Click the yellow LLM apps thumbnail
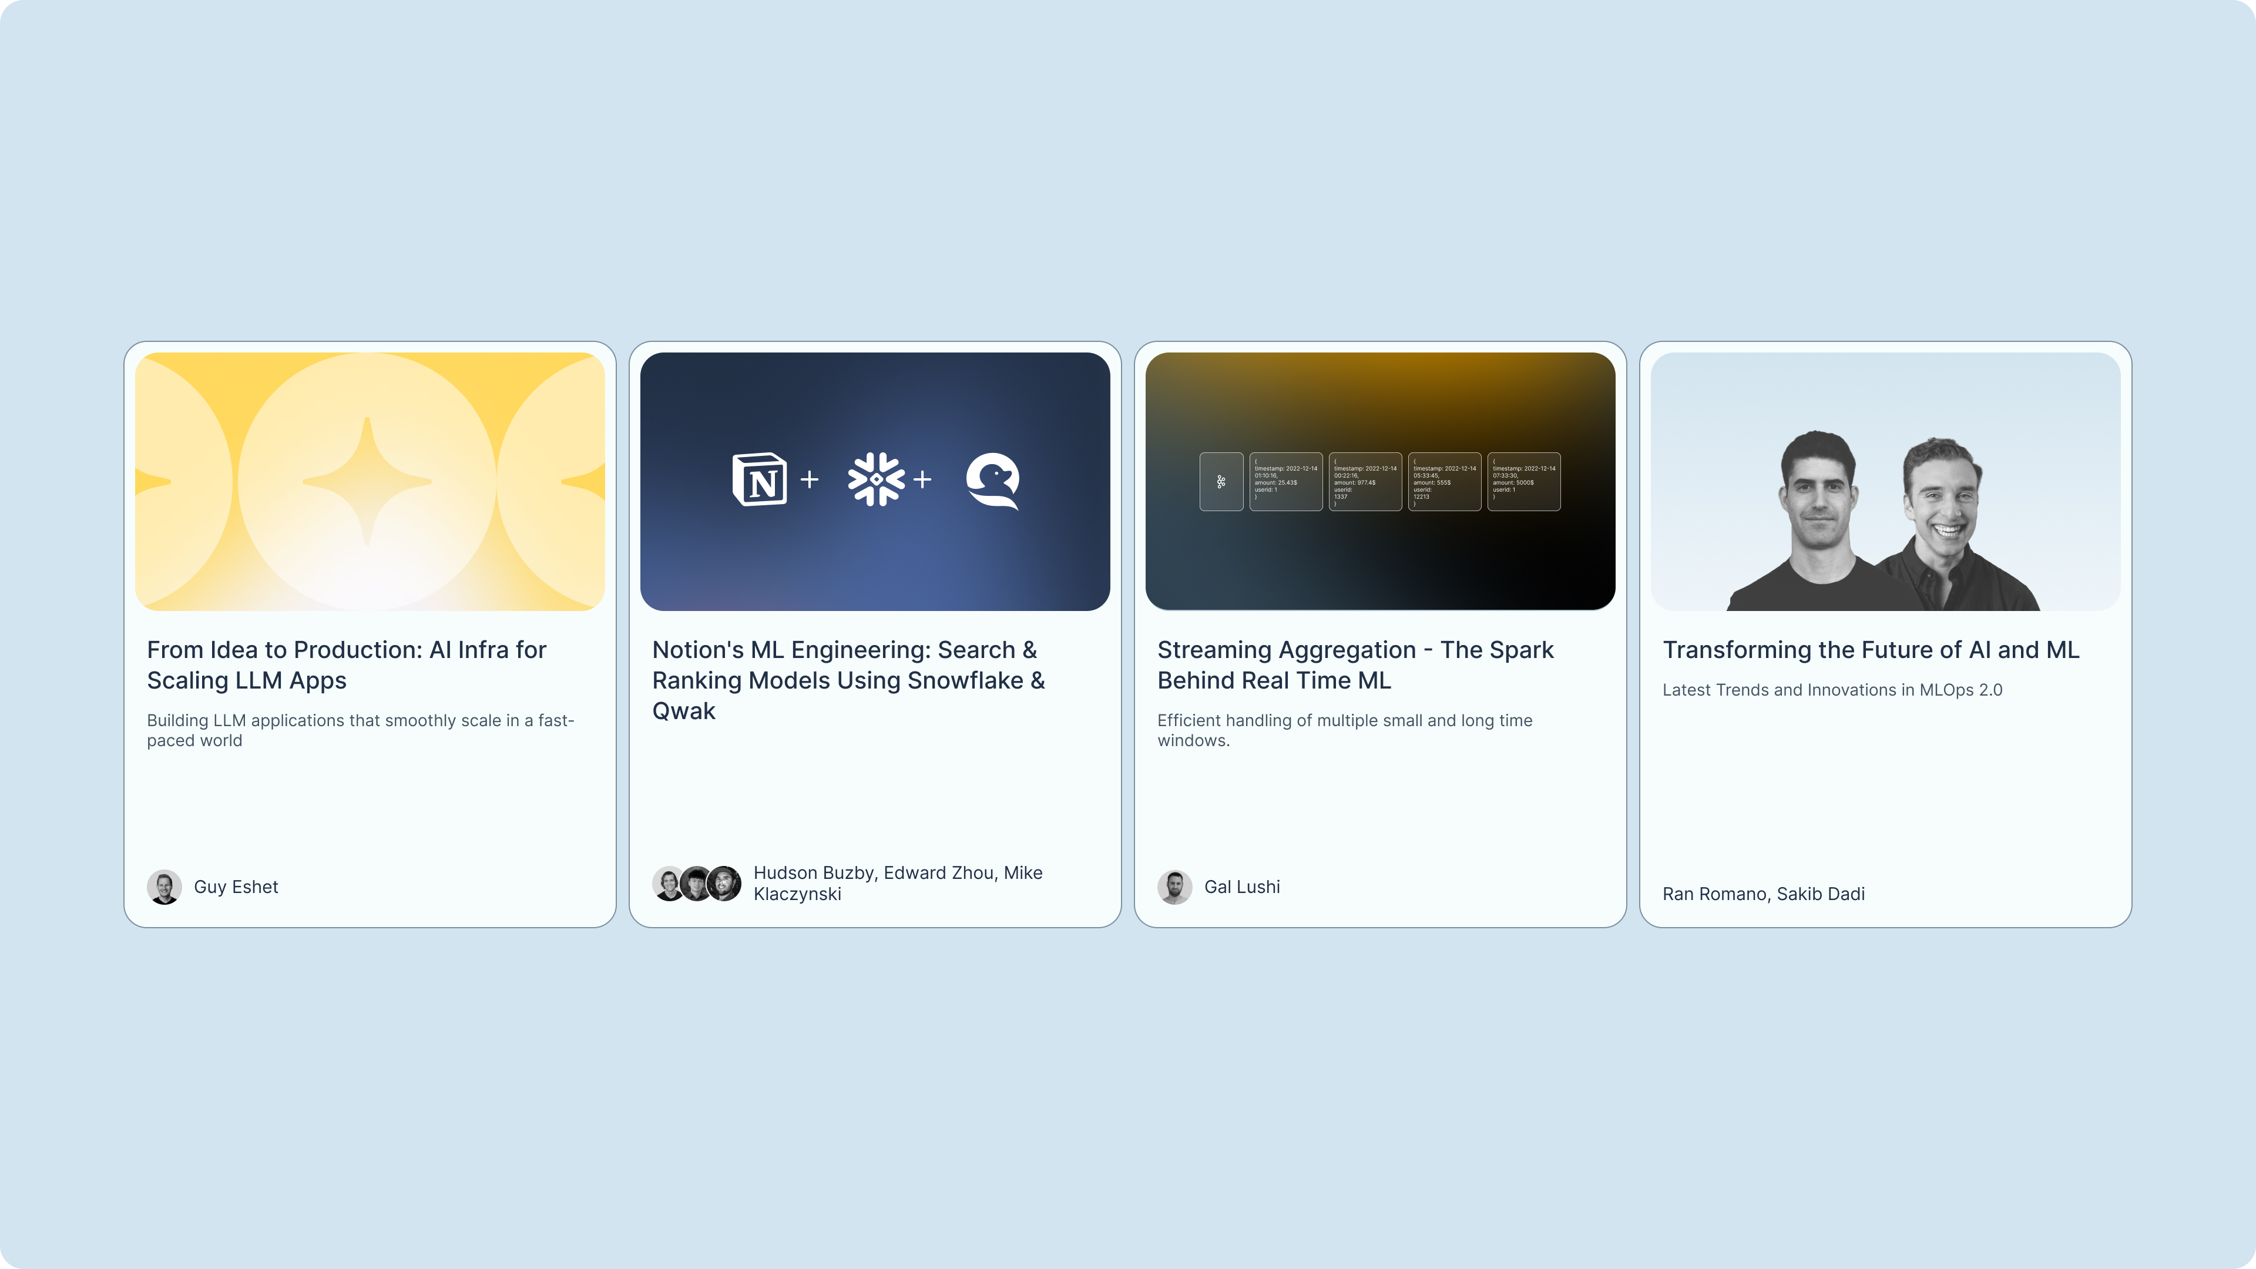This screenshot has width=2256, height=1269. point(370,482)
